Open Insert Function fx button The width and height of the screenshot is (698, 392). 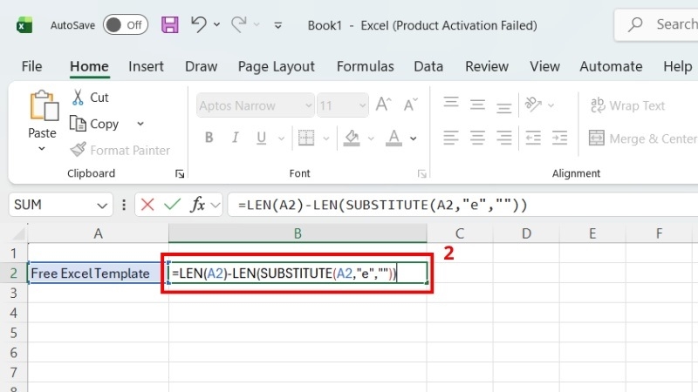(197, 205)
